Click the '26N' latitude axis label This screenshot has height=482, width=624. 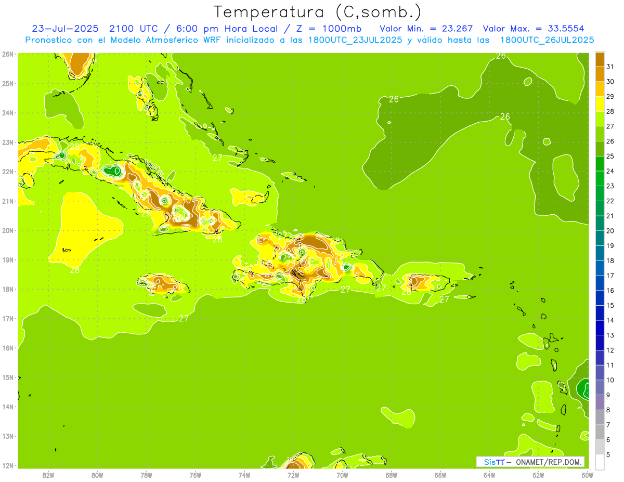tap(8, 54)
